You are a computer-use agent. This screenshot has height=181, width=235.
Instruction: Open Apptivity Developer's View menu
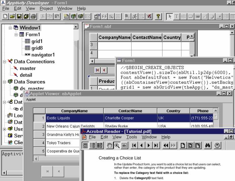click(30, 8)
